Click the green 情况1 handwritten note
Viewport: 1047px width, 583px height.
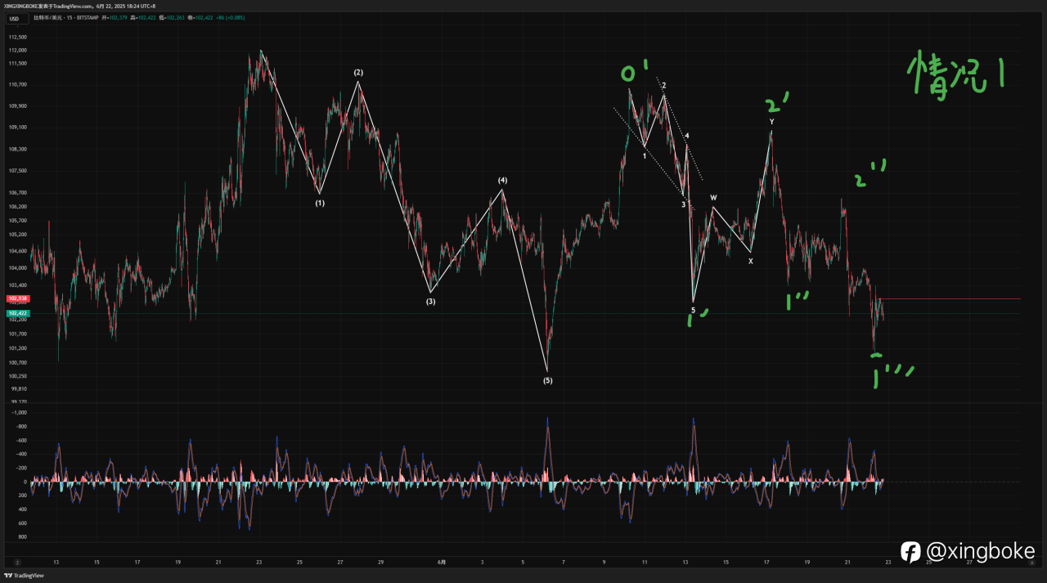click(x=957, y=79)
